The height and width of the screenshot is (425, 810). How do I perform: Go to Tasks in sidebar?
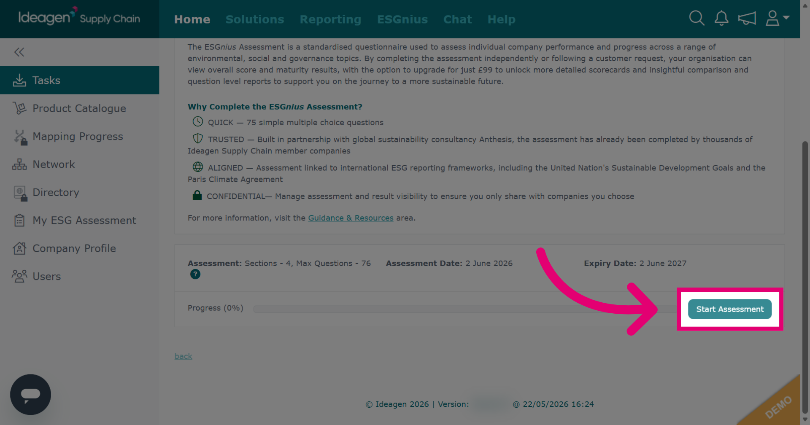pyautogui.click(x=79, y=80)
